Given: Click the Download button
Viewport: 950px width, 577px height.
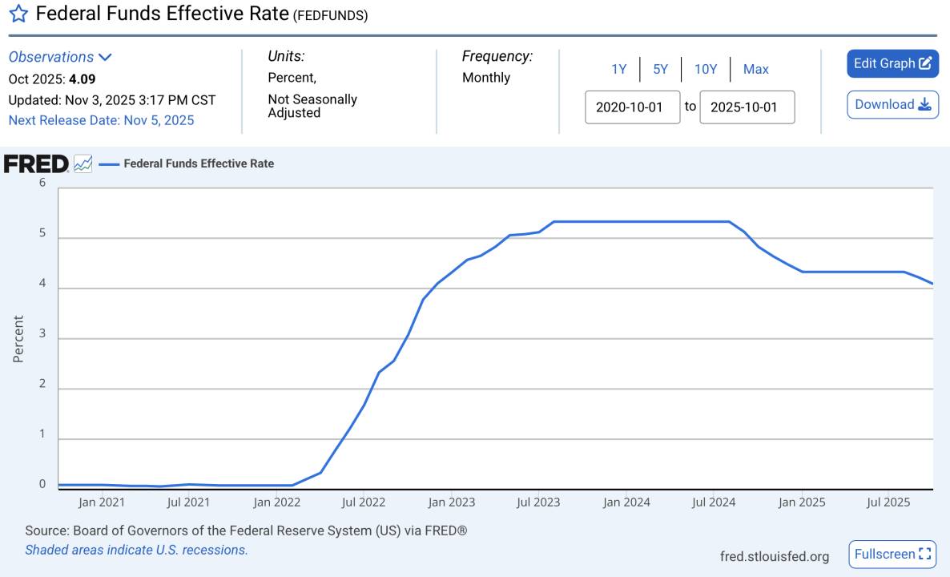Looking at the screenshot, I should point(892,104).
